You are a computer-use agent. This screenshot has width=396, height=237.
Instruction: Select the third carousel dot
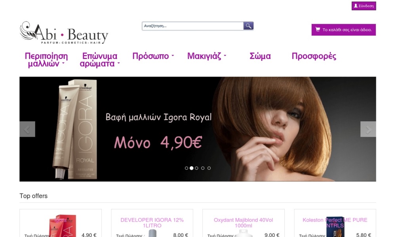tap(196, 168)
